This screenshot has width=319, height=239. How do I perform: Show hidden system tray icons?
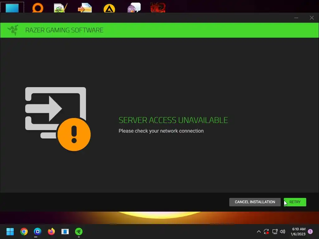[259, 232]
